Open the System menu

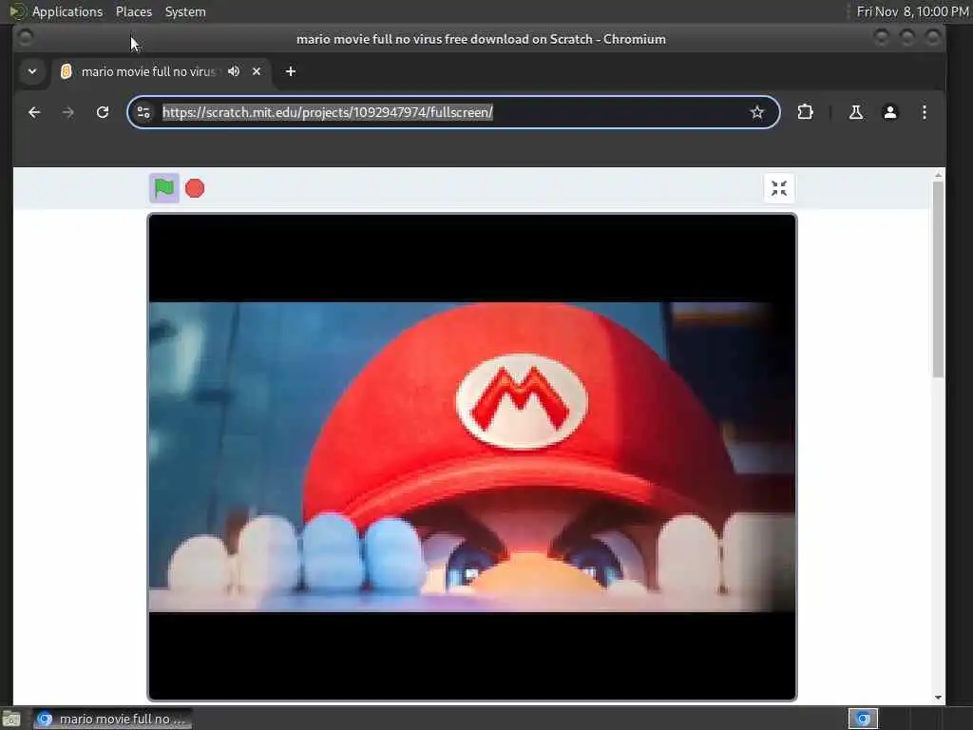coord(185,11)
